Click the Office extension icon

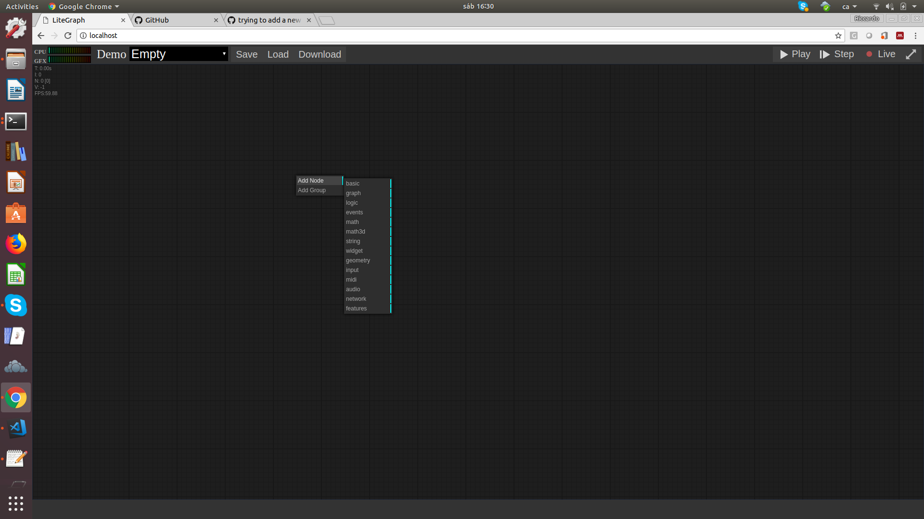point(885,36)
